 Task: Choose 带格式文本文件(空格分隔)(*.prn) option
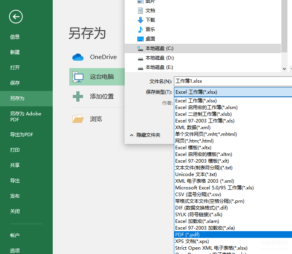pyautogui.click(x=233, y=201)
